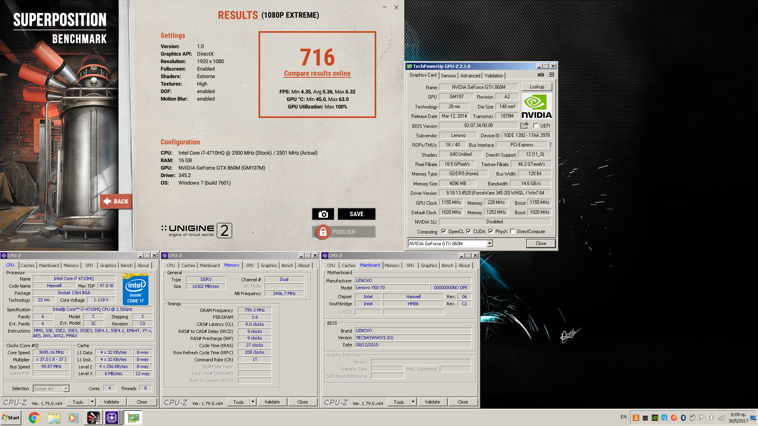Click the EN language indicator
Viewport: 758px width, 426px height.
pos(623,417)
